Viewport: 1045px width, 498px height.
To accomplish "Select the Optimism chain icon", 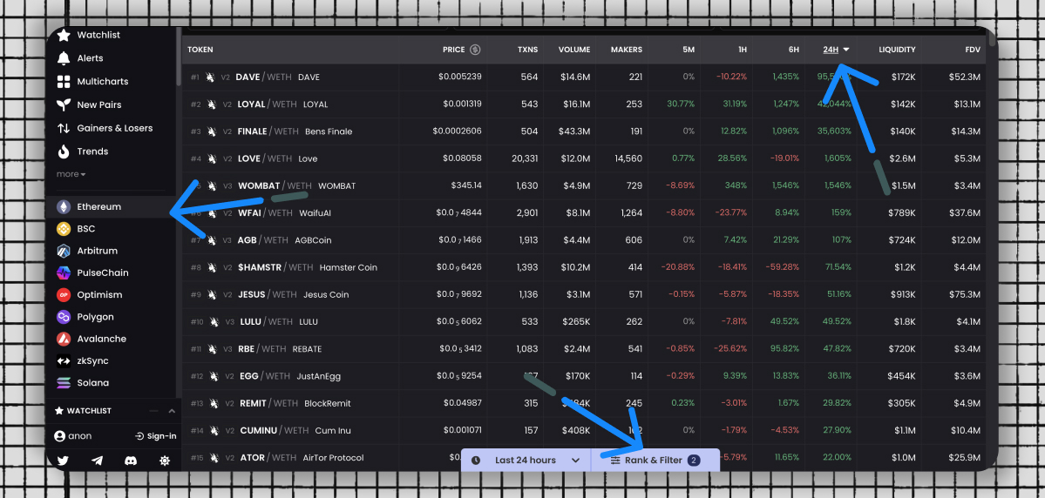I will (x=64, y=295).
